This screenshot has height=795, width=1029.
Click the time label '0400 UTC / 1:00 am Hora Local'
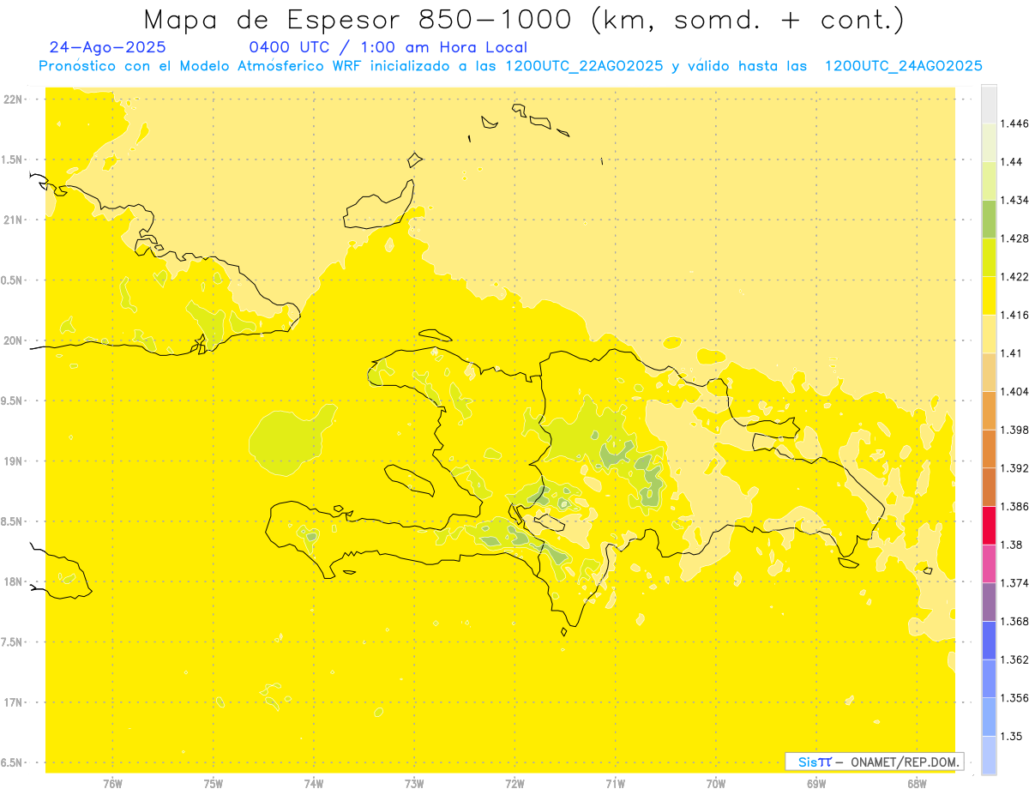[388, 48]
